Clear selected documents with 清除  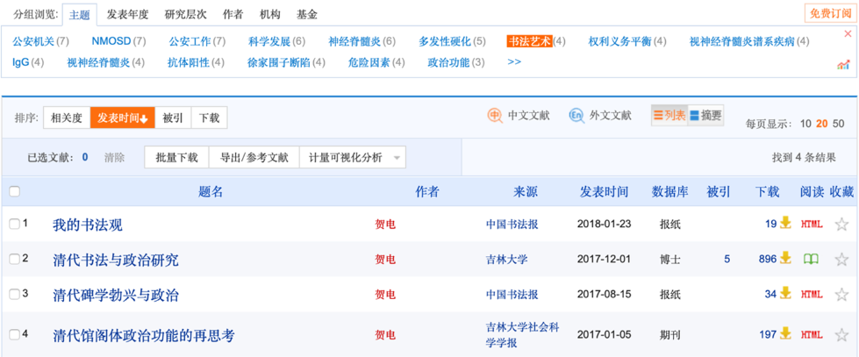pyautogui.click(x=114, y=158)
